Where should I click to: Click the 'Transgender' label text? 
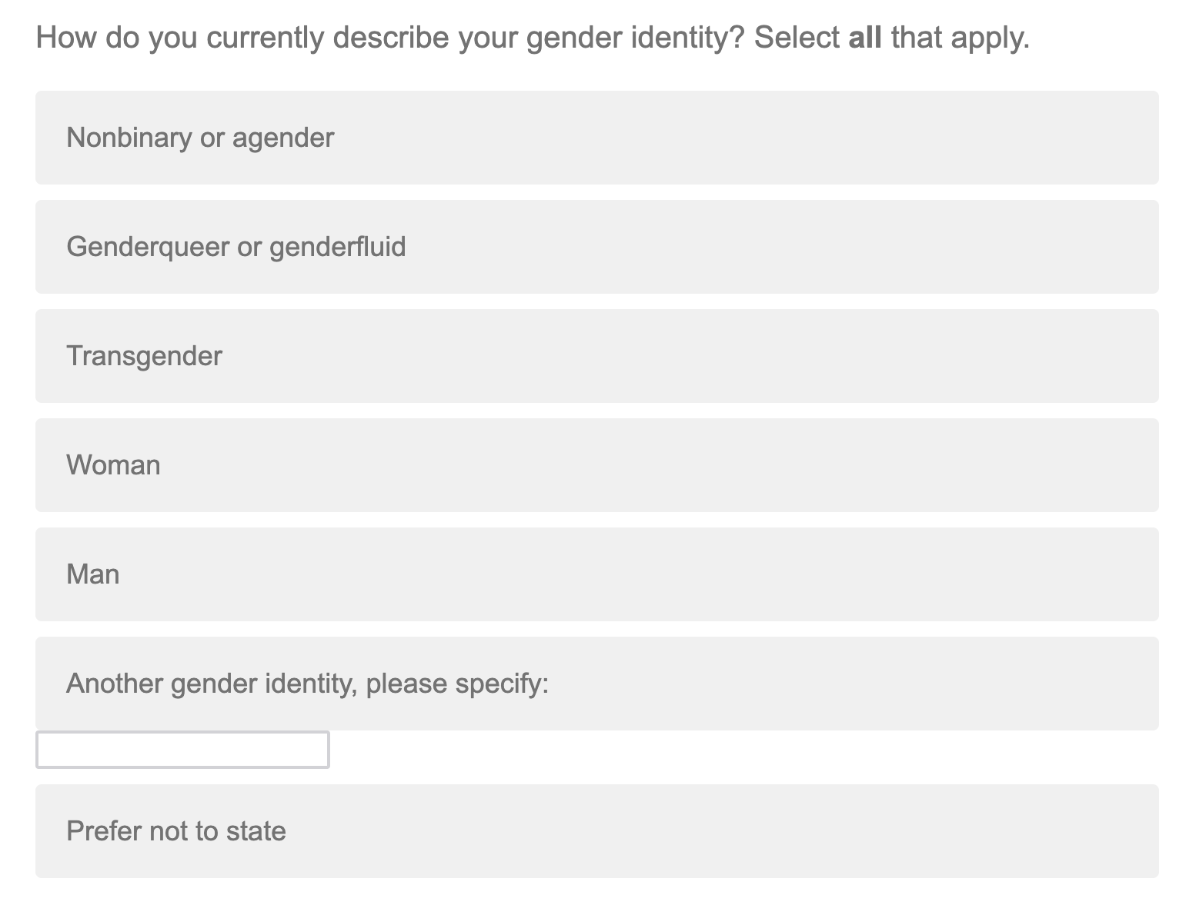pos(144,356)
